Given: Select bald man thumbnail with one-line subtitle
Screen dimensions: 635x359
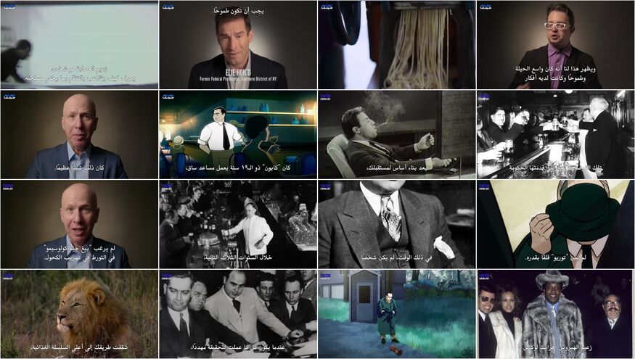Looking at the screenshot, I should coord(79,134).
